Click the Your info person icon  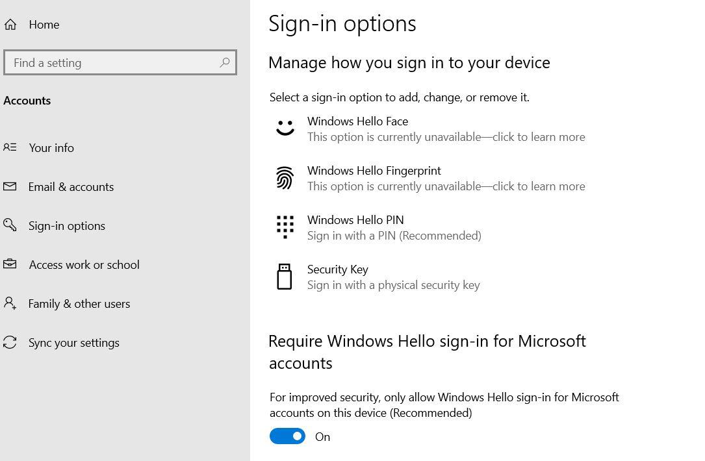pyautogui.click(x=10, y=147)
